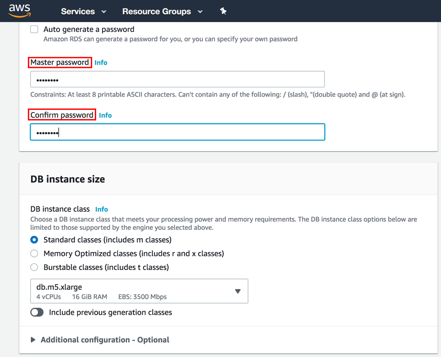Click the Master password label
The image size is (441, 357).
tap(60, 62)
